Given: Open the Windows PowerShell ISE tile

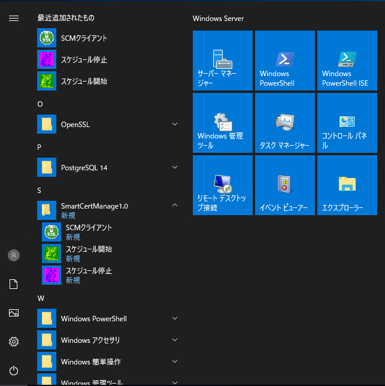Looking at the screenshot, I should 347,61.
